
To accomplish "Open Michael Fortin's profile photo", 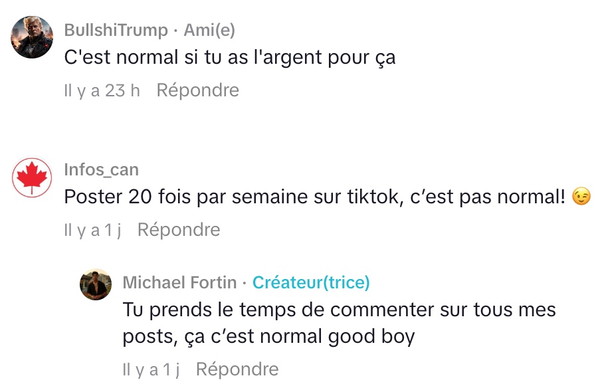I will (96, 284).
